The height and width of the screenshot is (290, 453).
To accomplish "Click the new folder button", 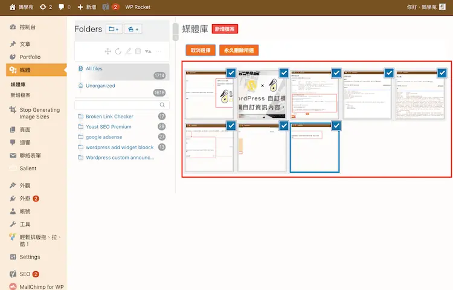I will pyautogui.click(x=114, y=29).
